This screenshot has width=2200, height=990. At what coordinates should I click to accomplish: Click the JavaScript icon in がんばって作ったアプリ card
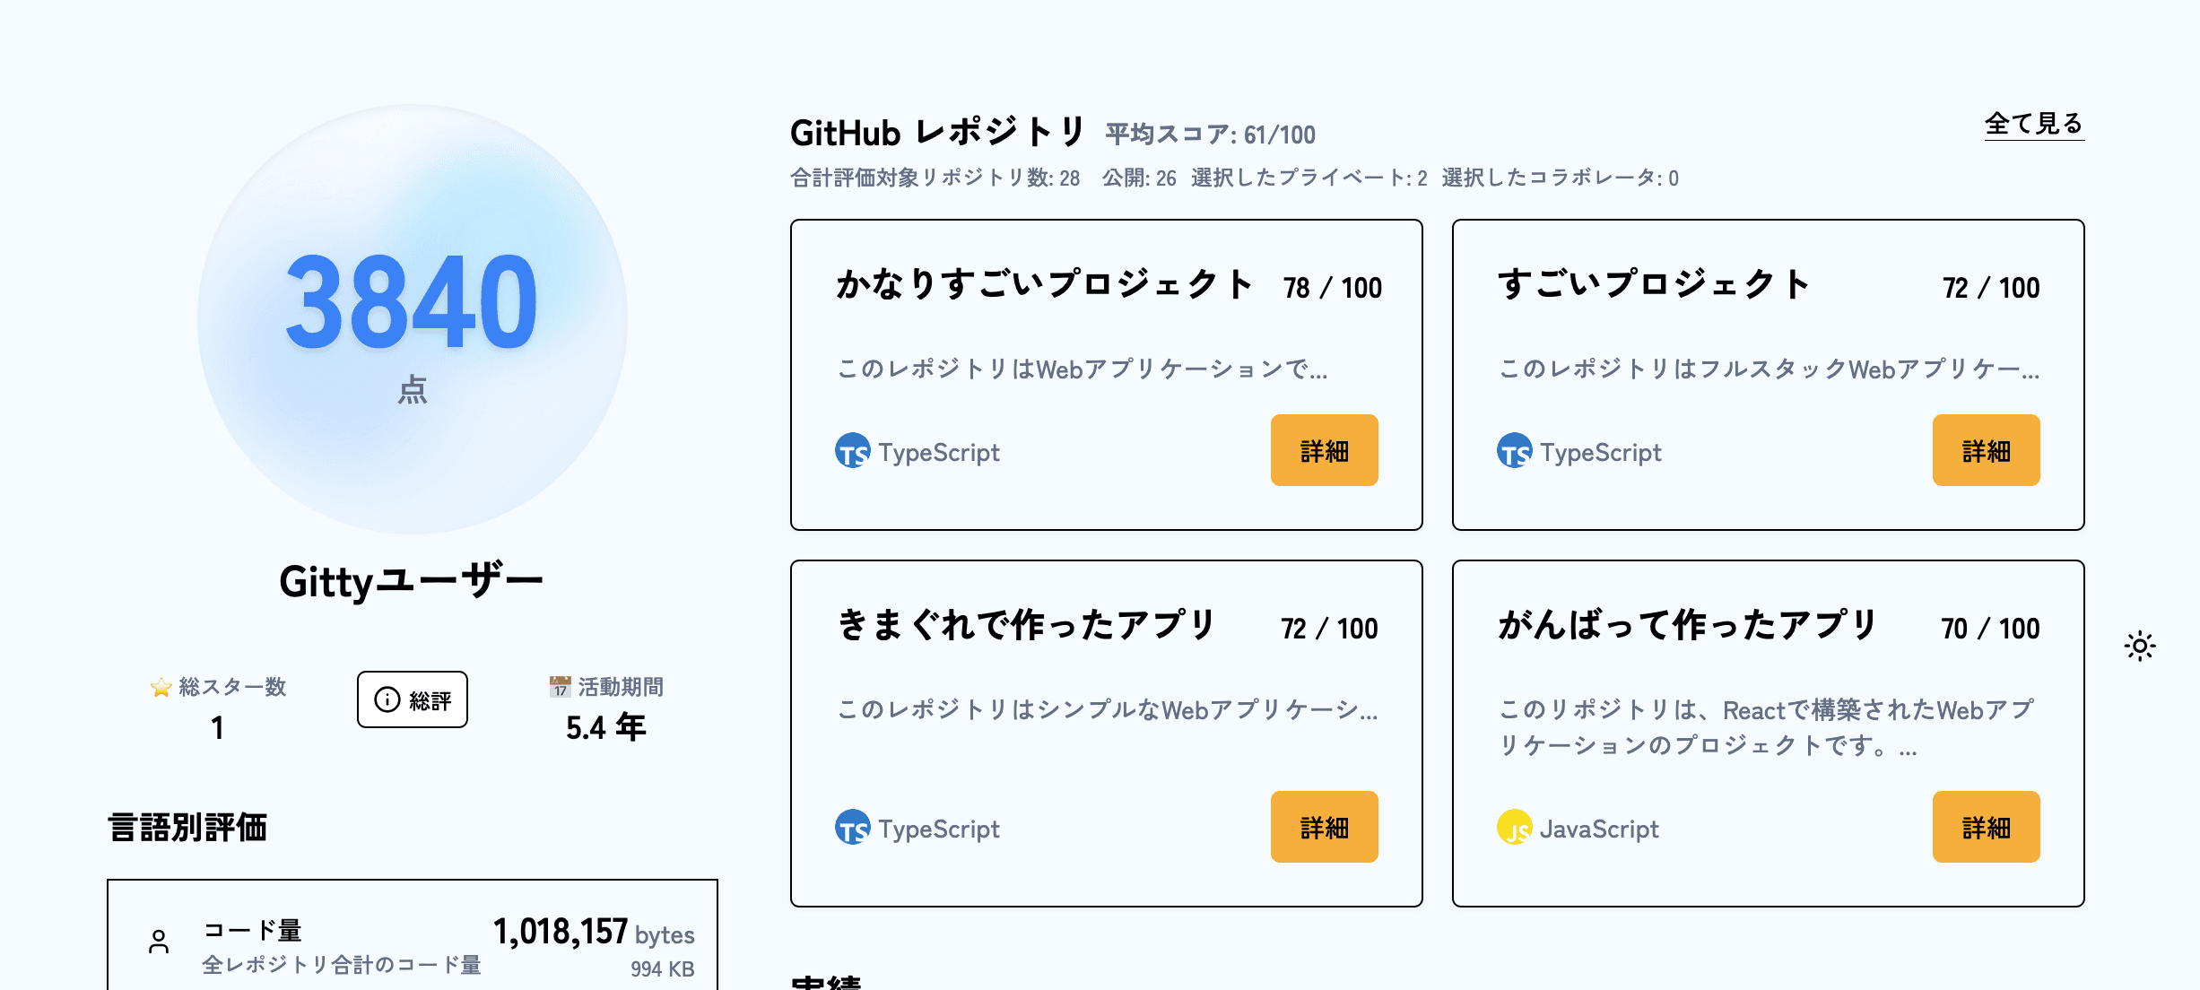1514,828
